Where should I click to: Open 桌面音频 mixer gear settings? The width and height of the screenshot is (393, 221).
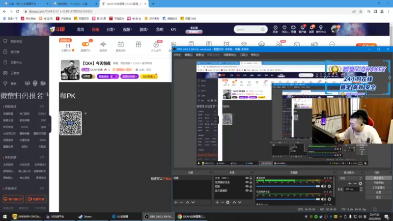[x=329, y=186]
